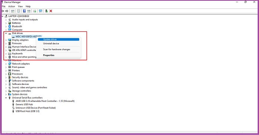Expand the System devices category
Screen dimensions: 259x135
[x=6, y=94]
